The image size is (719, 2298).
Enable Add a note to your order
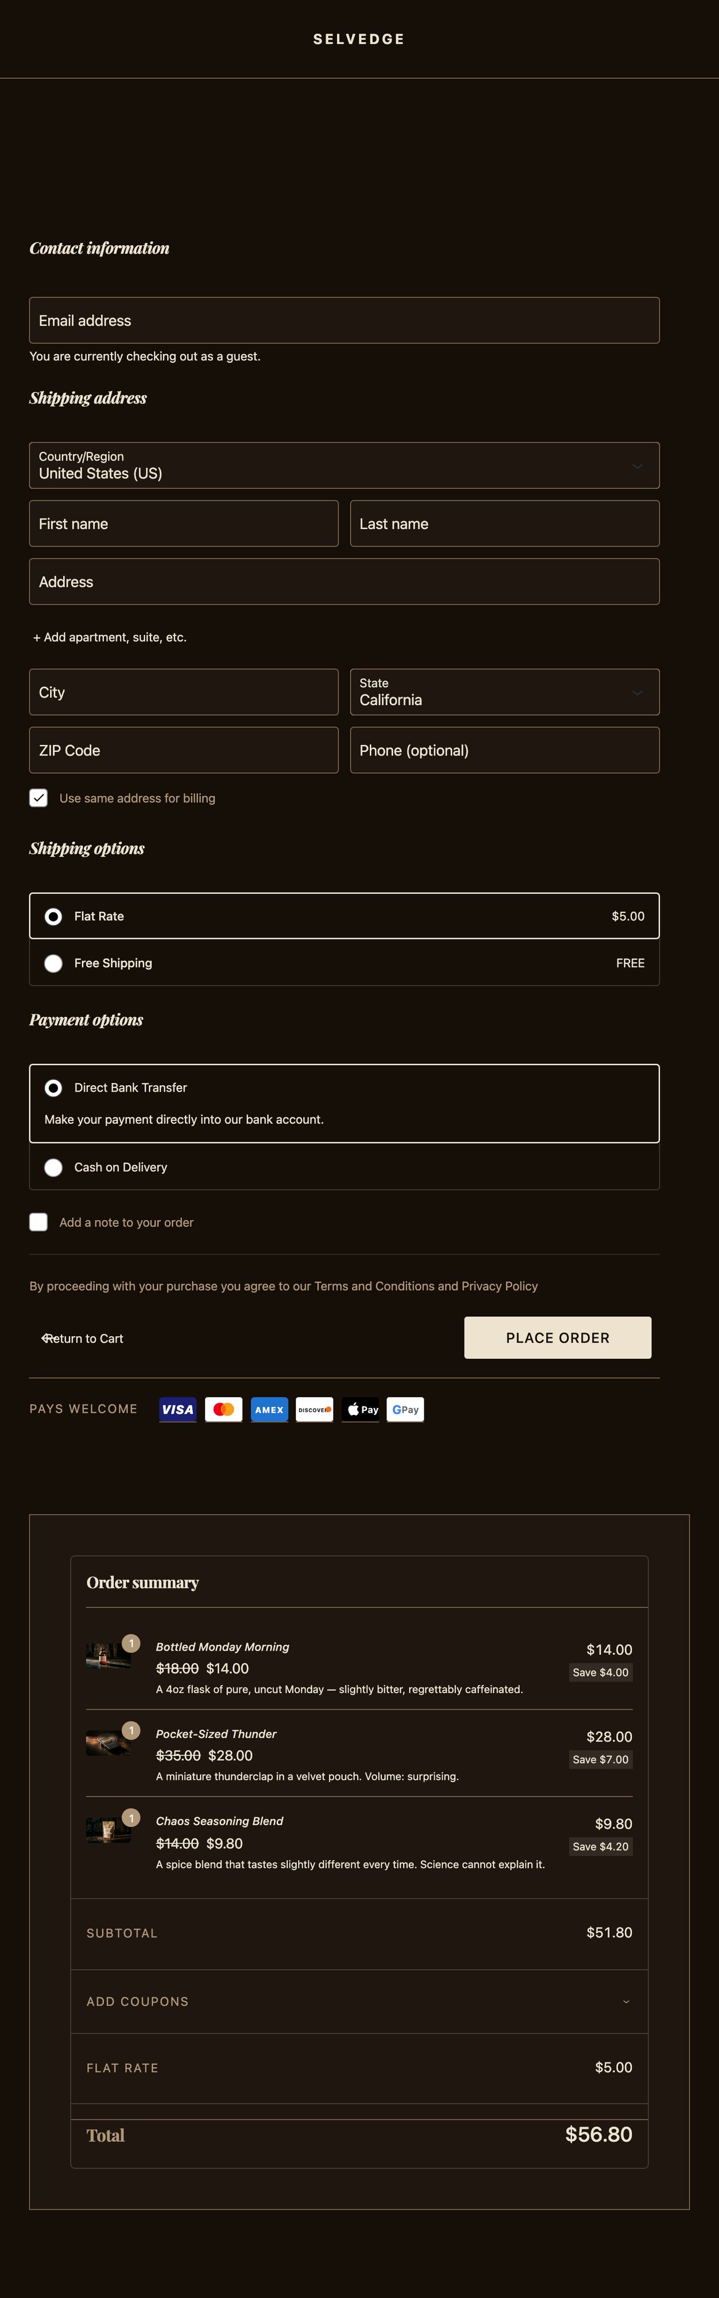[x=38, y=1222]
